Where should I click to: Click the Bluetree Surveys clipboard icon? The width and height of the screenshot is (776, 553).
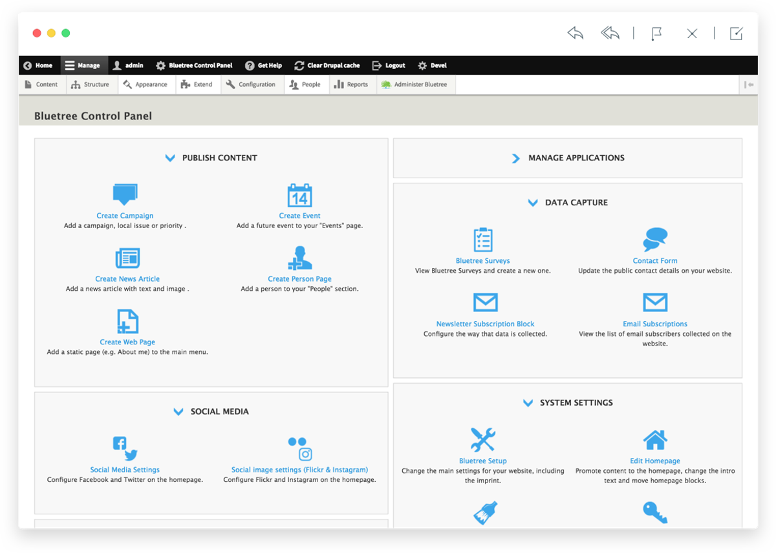pos(483,240)
